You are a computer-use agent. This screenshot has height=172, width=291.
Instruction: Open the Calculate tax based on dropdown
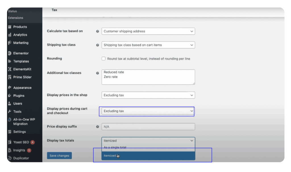click(x=148, y=31)
